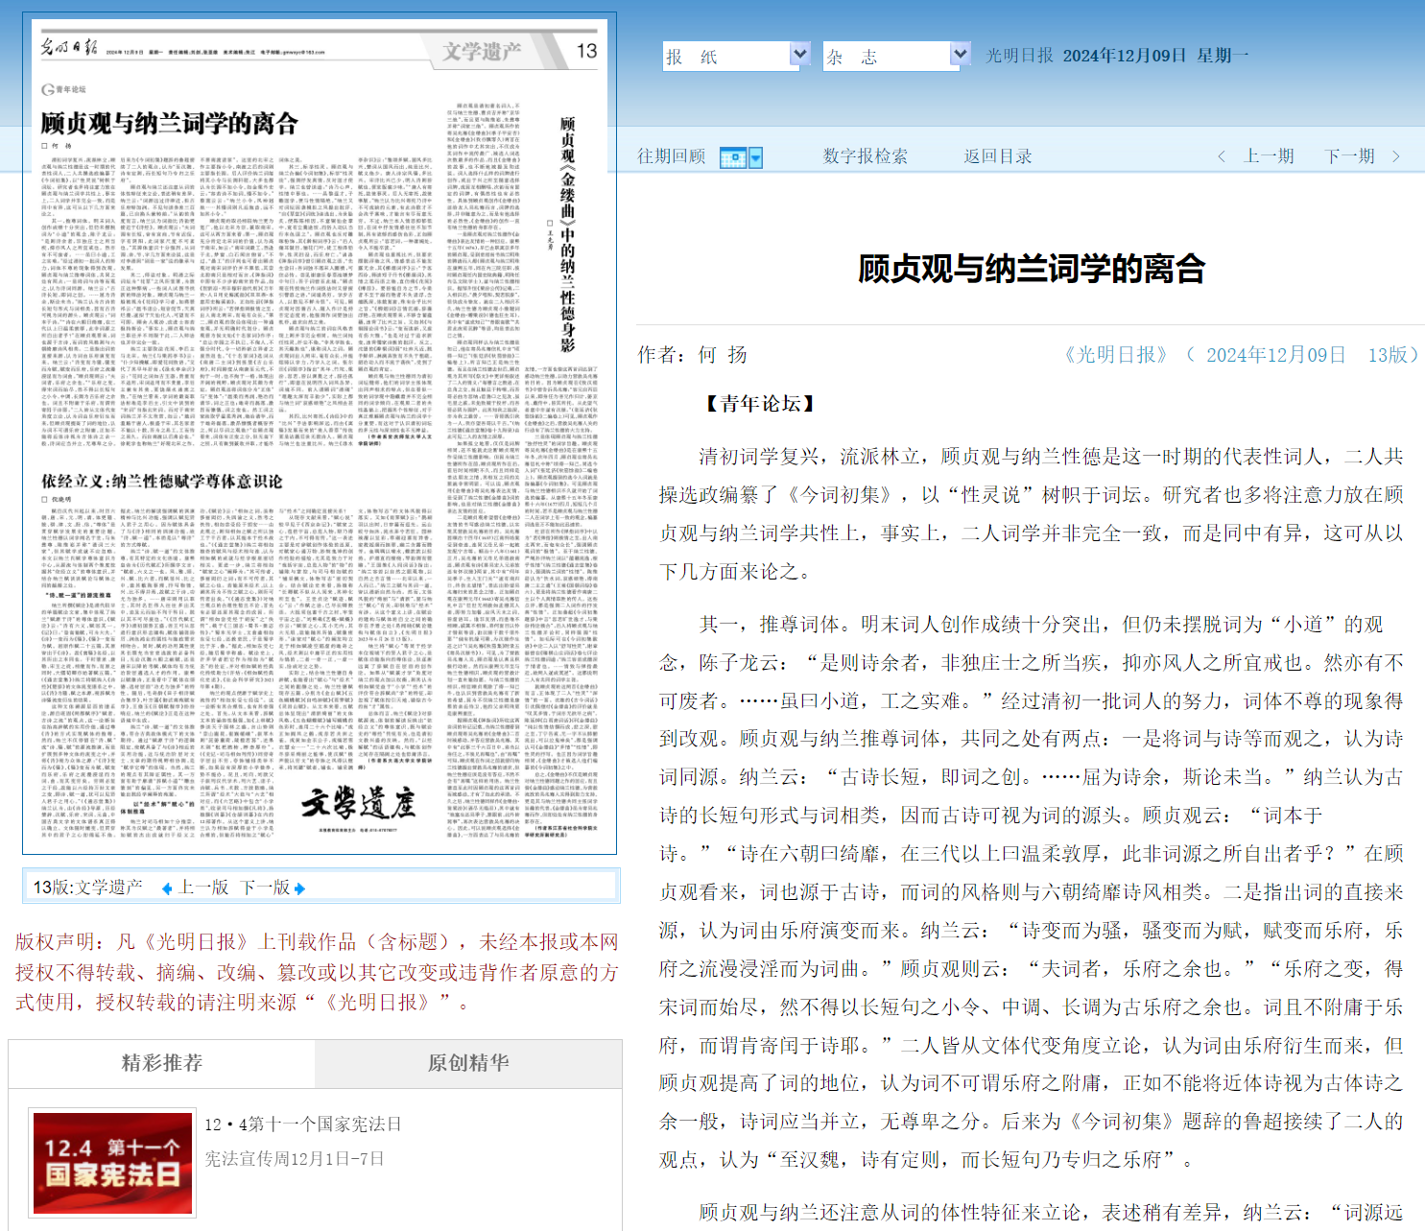Click the blue right arrow beside 下一版

299,888
